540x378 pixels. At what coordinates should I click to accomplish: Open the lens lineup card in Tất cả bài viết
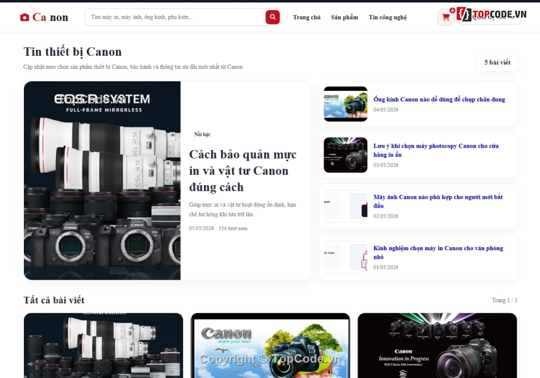click(103, 345)
